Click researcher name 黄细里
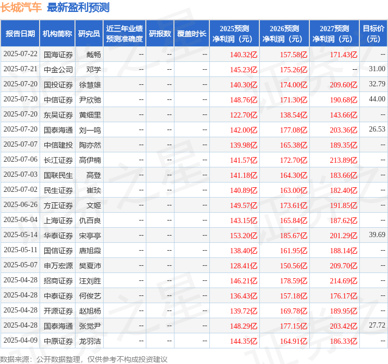This screenshot has width=388, height=364. pyautogui.click(x=90, y=115)
